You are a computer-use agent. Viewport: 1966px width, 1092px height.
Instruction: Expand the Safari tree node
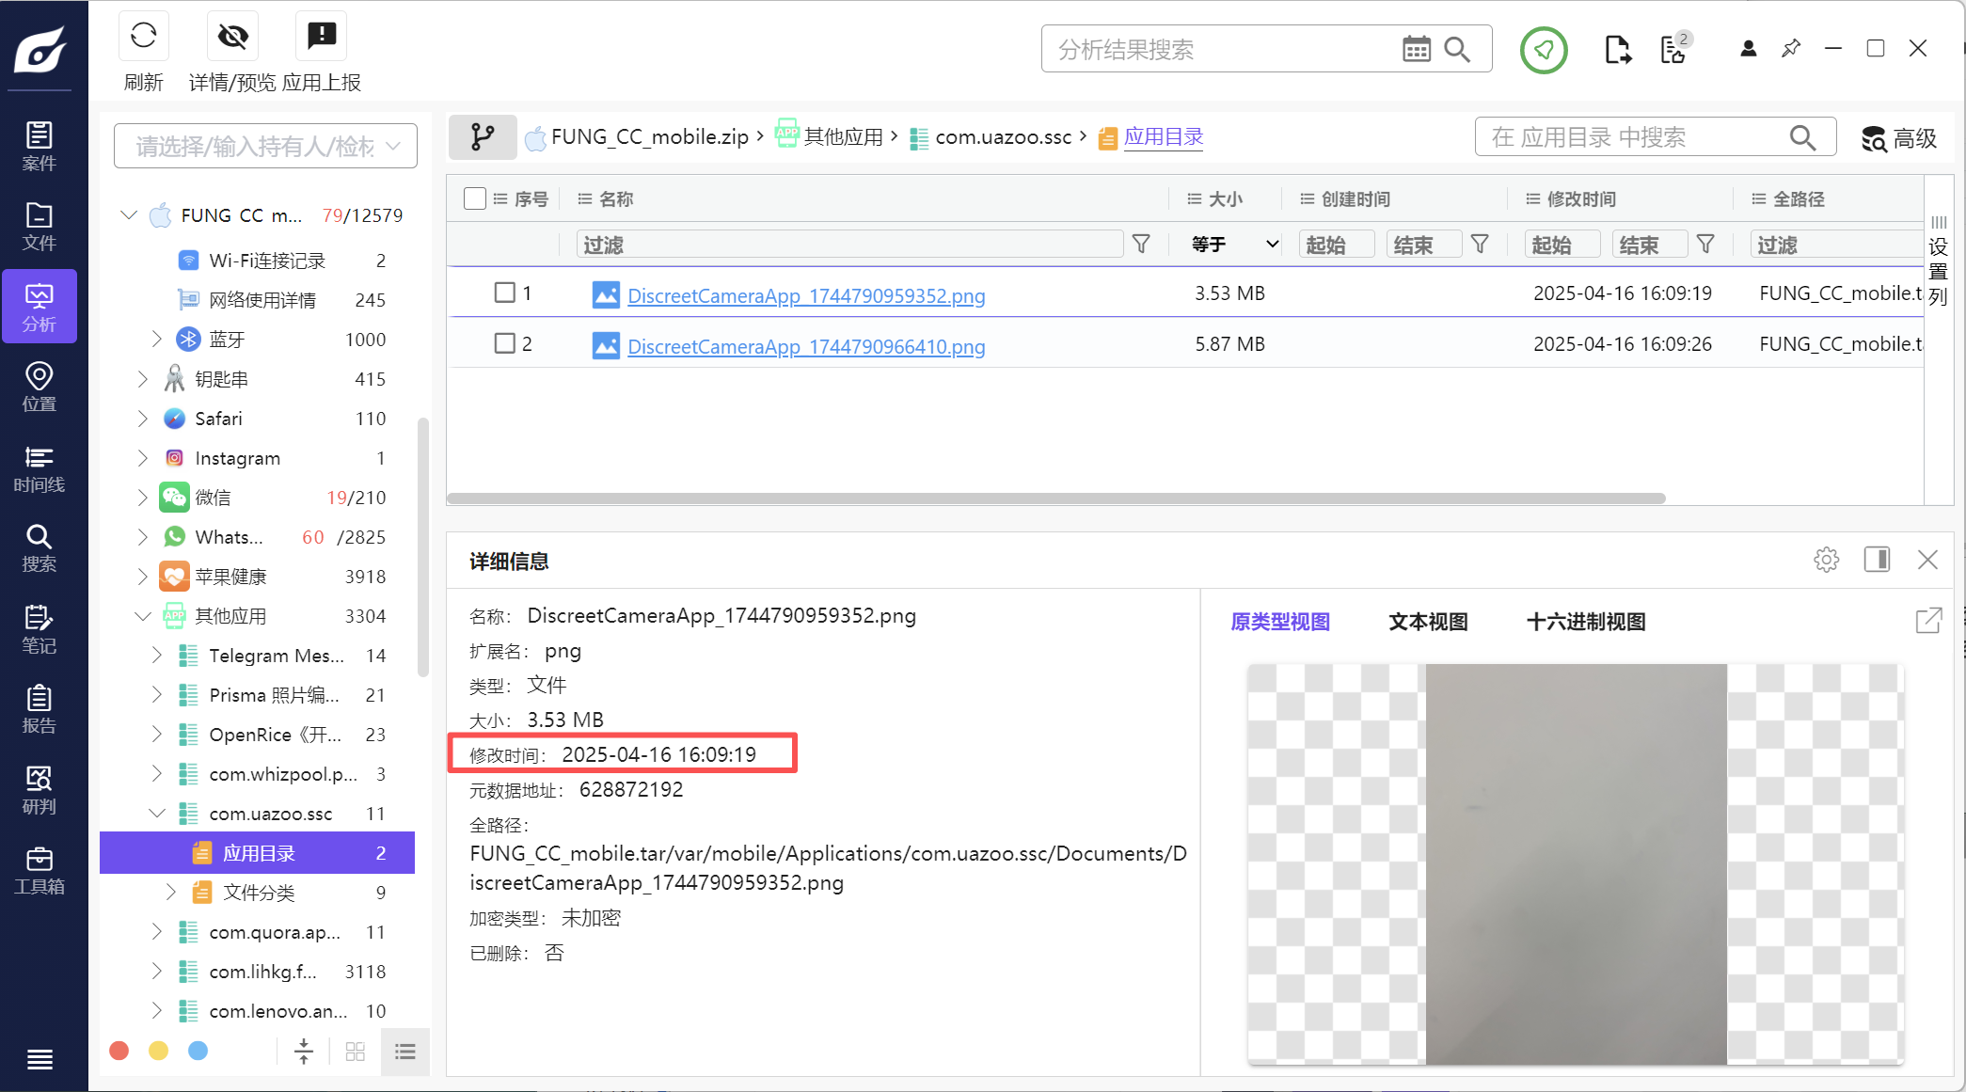pyautogui.click(x=143, y=419)
